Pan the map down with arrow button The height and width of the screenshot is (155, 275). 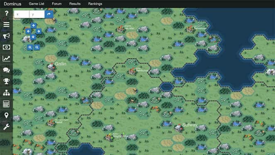point(33,37)
